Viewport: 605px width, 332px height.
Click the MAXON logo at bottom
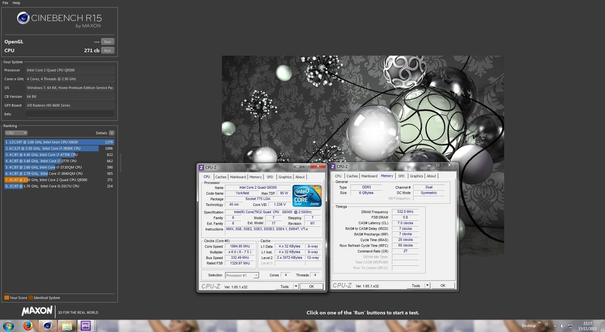37,311
